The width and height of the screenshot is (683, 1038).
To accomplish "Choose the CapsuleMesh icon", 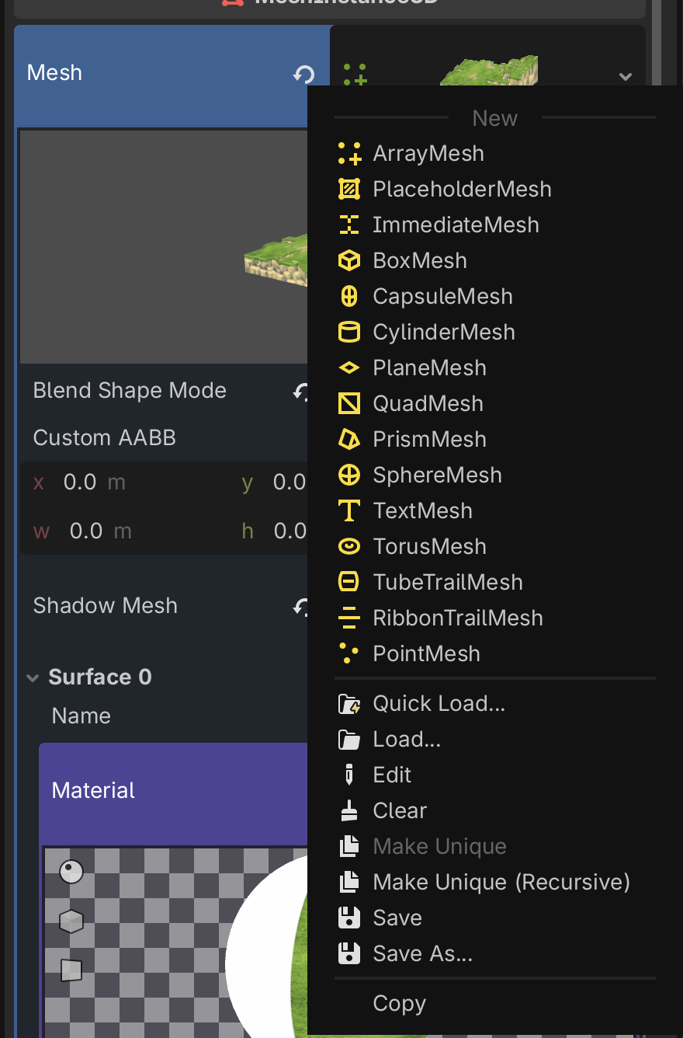I will coord(349,297).
